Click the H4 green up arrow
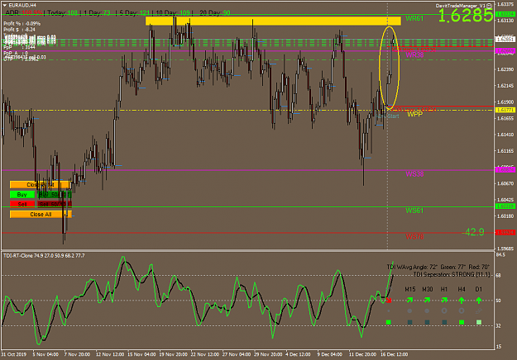517x360 pixels. 462,300
